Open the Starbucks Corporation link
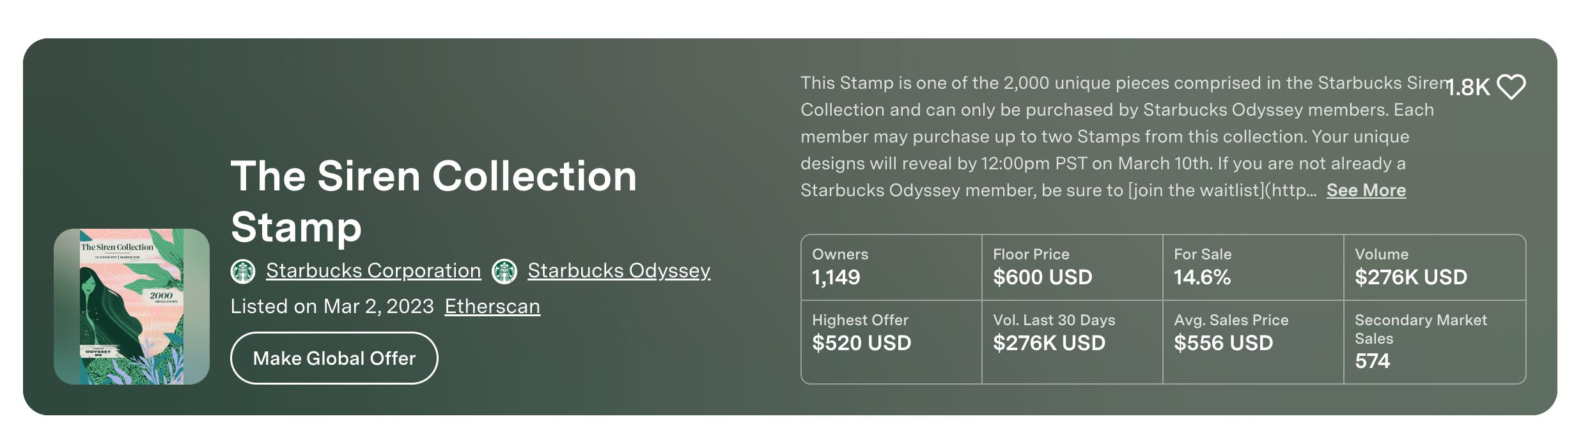 point(373,271)
